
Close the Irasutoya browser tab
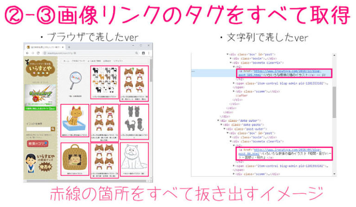(x=63, y=47)
